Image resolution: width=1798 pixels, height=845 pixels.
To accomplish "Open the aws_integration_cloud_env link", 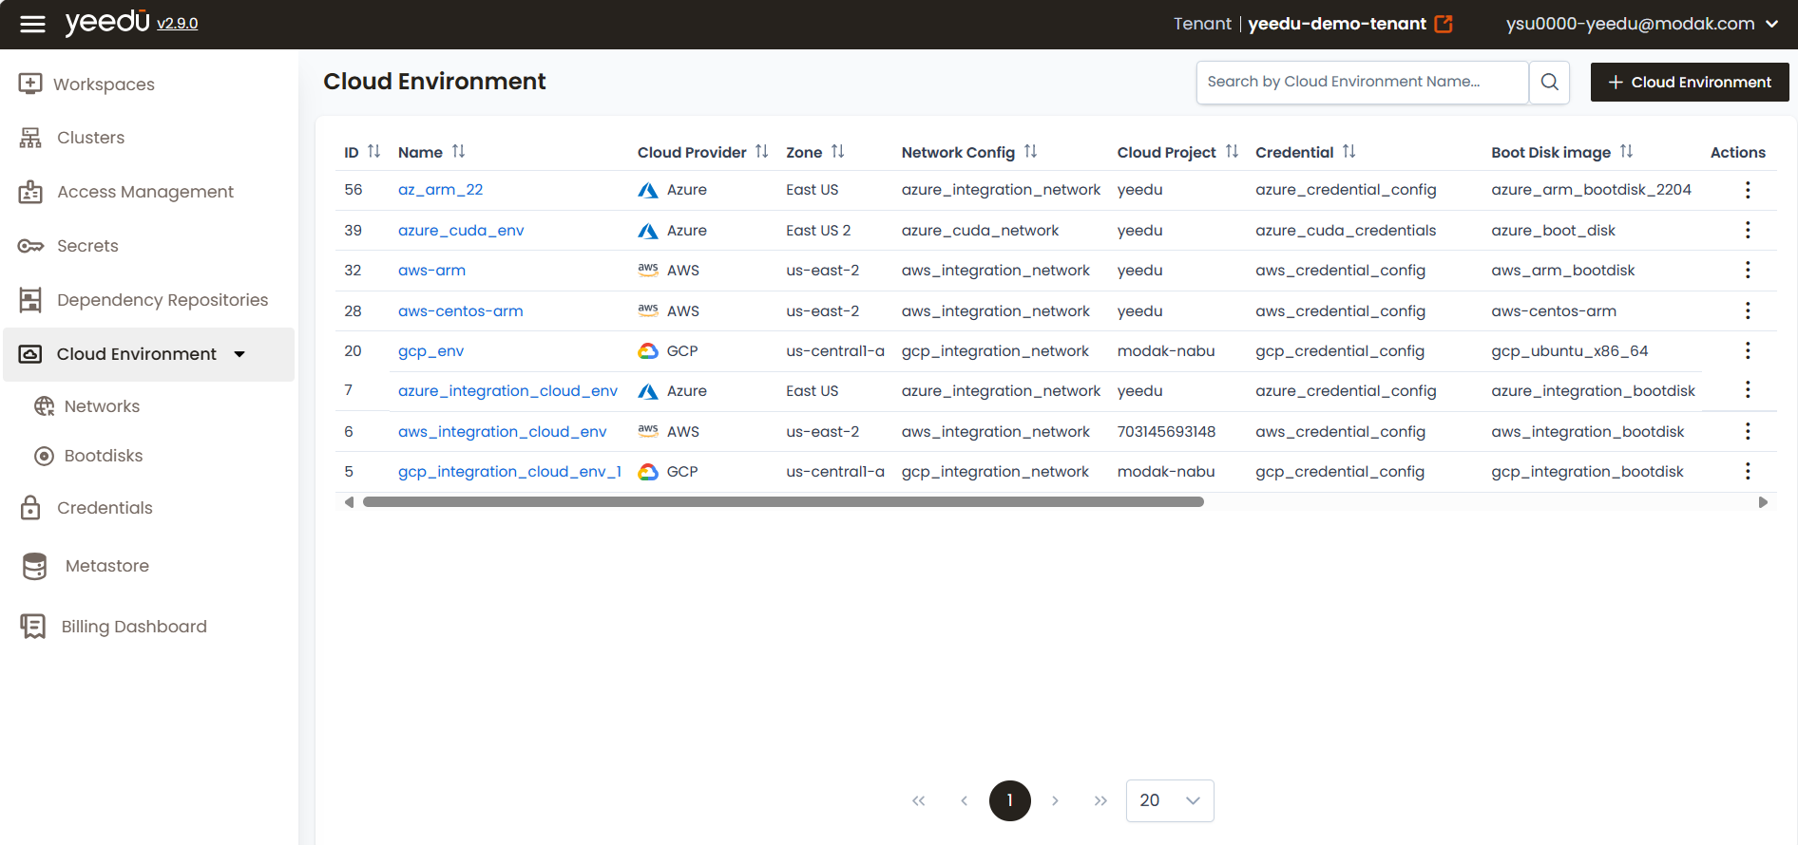I will pos(502,432).
